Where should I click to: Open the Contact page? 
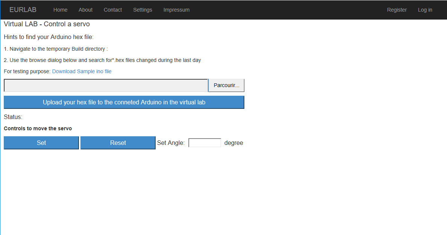(x=113, y=10)
